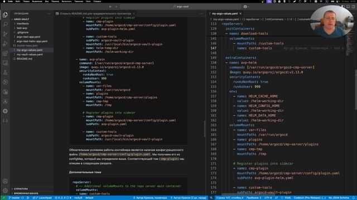Click my-argo-values.yaml breadcrumb segment

[226, 19]
